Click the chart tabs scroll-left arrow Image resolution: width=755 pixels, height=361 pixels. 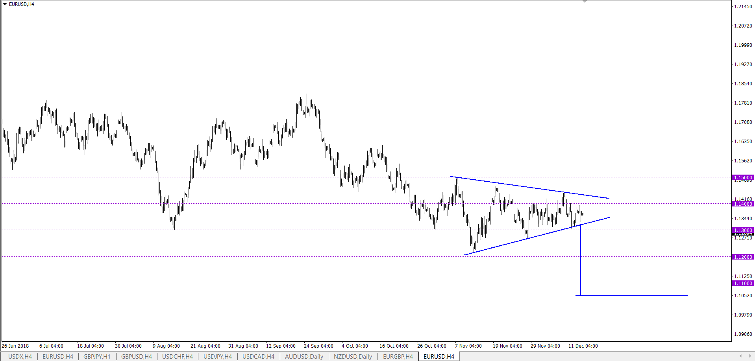pos(740,356)
